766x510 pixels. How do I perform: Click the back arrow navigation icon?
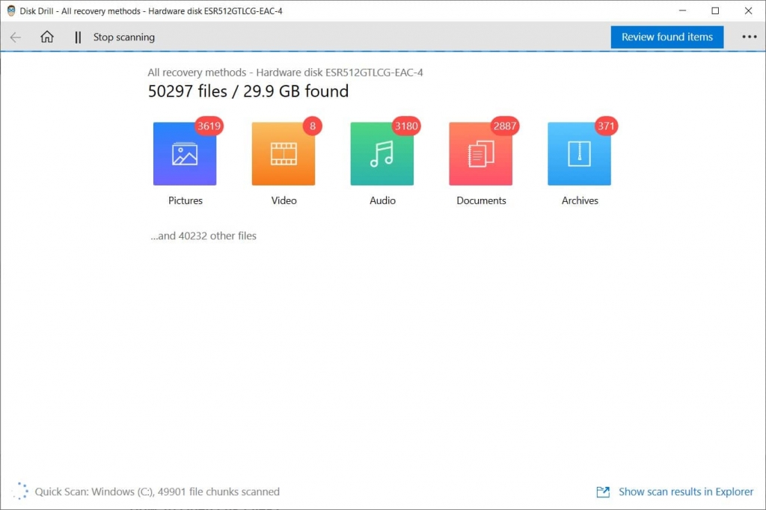(15, 37)
